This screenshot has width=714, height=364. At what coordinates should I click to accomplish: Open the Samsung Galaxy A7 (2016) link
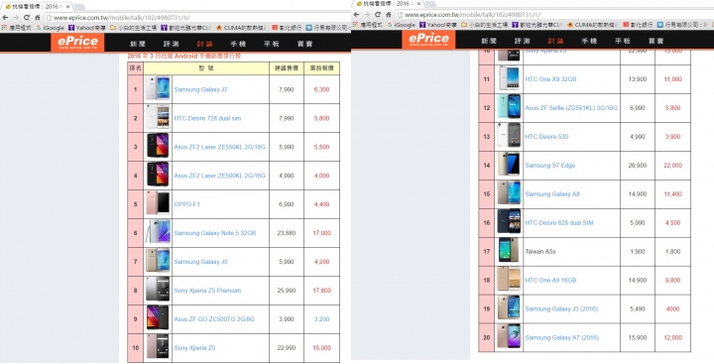click(561, 338)
